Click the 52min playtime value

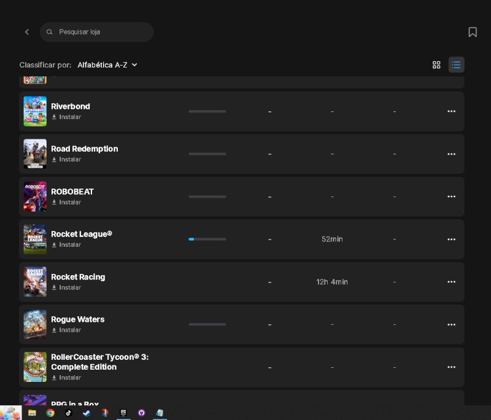pos(332,239)
